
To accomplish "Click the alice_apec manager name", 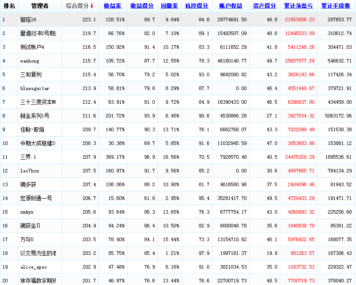I will (33, 267).
